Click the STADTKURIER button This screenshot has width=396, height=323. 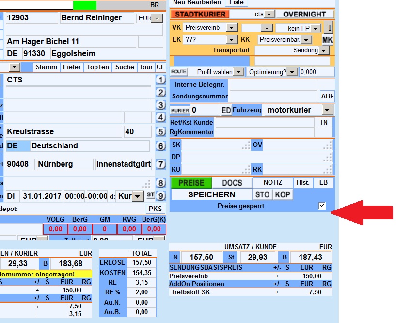200,14
